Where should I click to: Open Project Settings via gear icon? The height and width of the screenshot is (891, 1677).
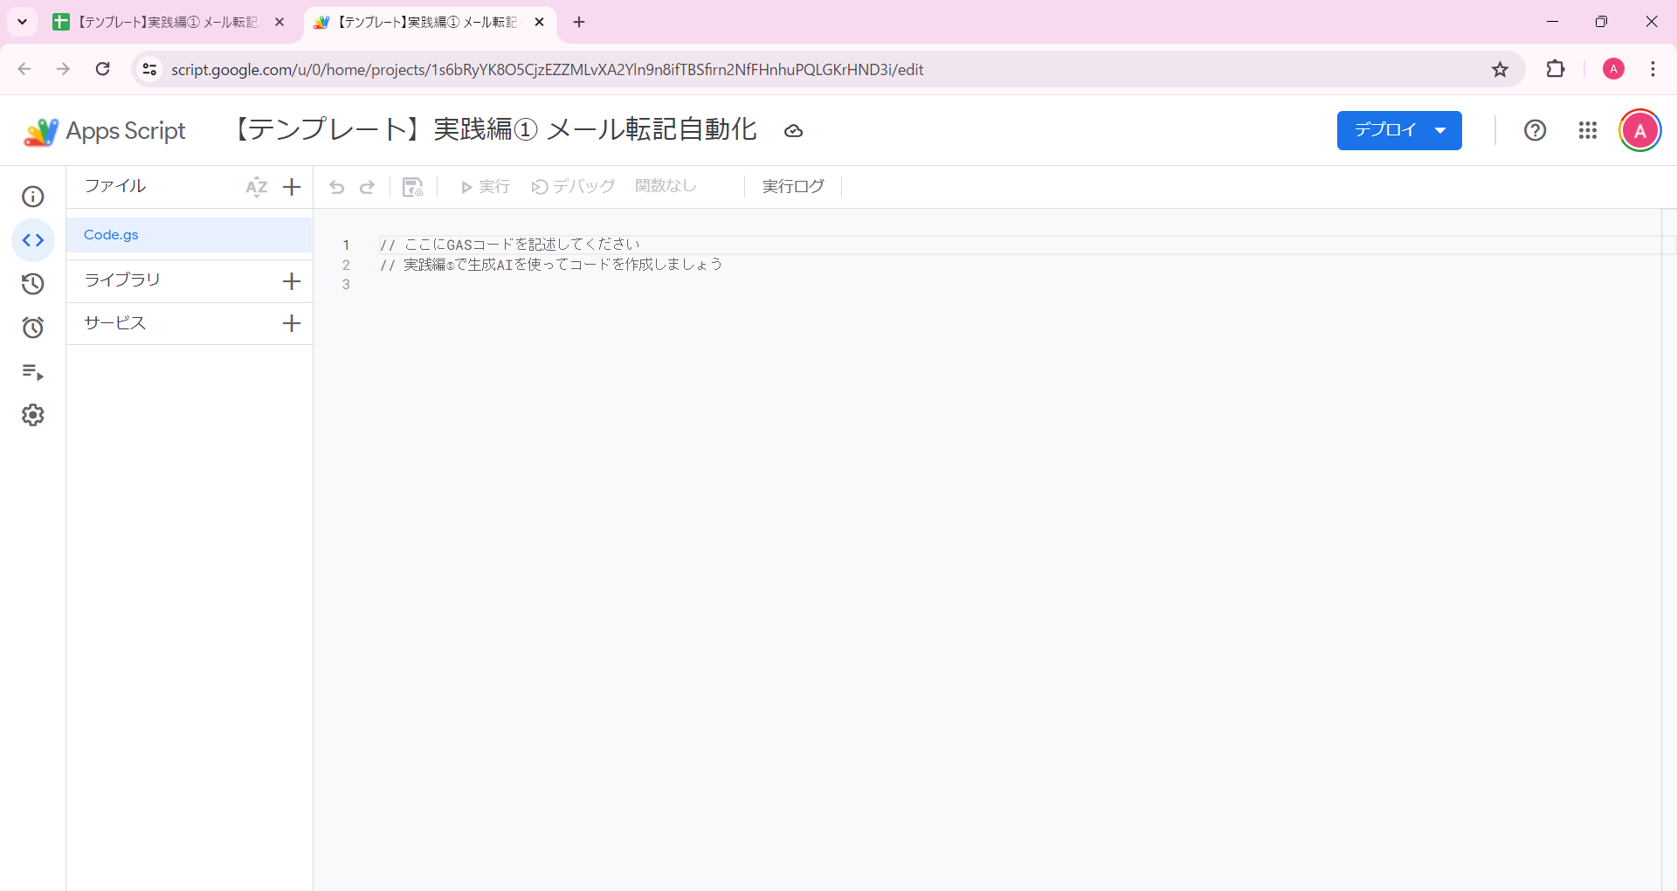tap(32, 415)
